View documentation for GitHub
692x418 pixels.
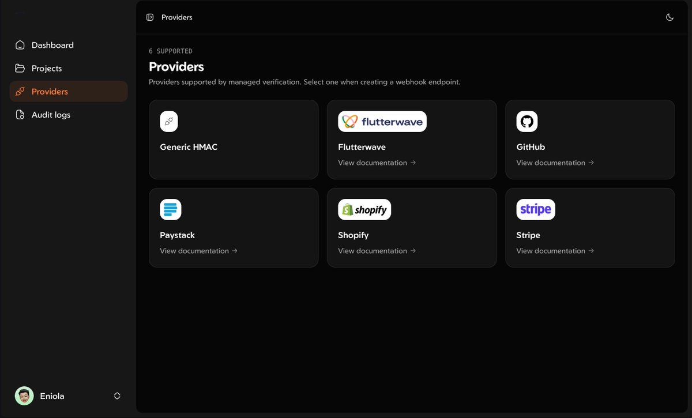(x=555, y=163)
